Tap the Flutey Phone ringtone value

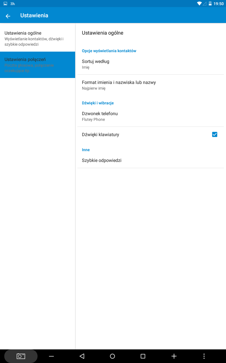[x=93, y=119]
